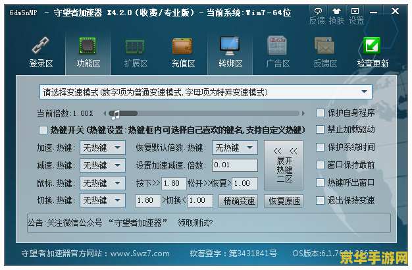Click the 恢复原速 button
This screenshot has width=412, height=270.
tap(284, 201)
